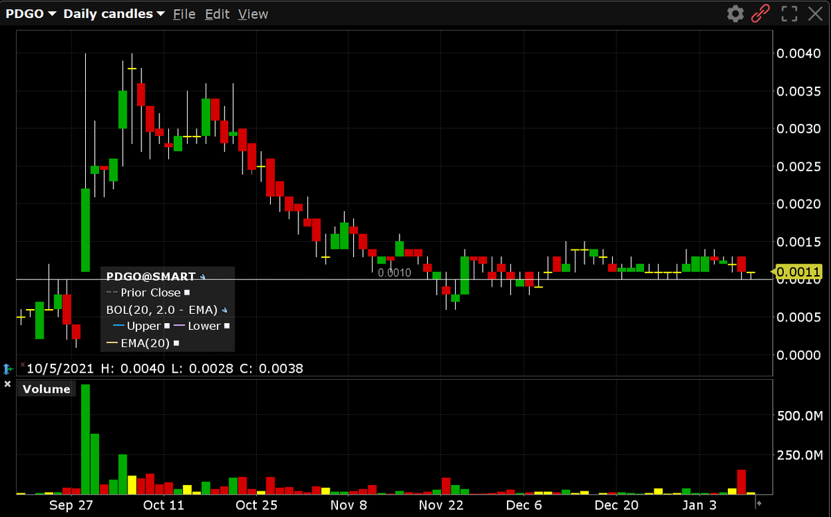Click the blue vertical resize arrows icon
Screen dimensions: 831x517
tap(8, 369)
